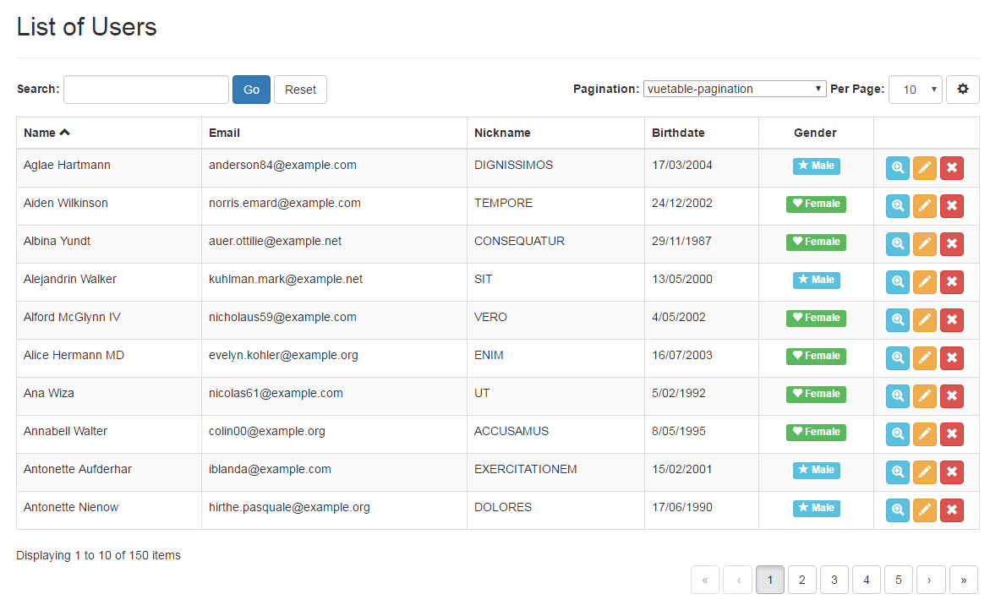1001x616 pixels.
Task: Click the edit icon for Annabell Walter
Action: tap(924, 433)
